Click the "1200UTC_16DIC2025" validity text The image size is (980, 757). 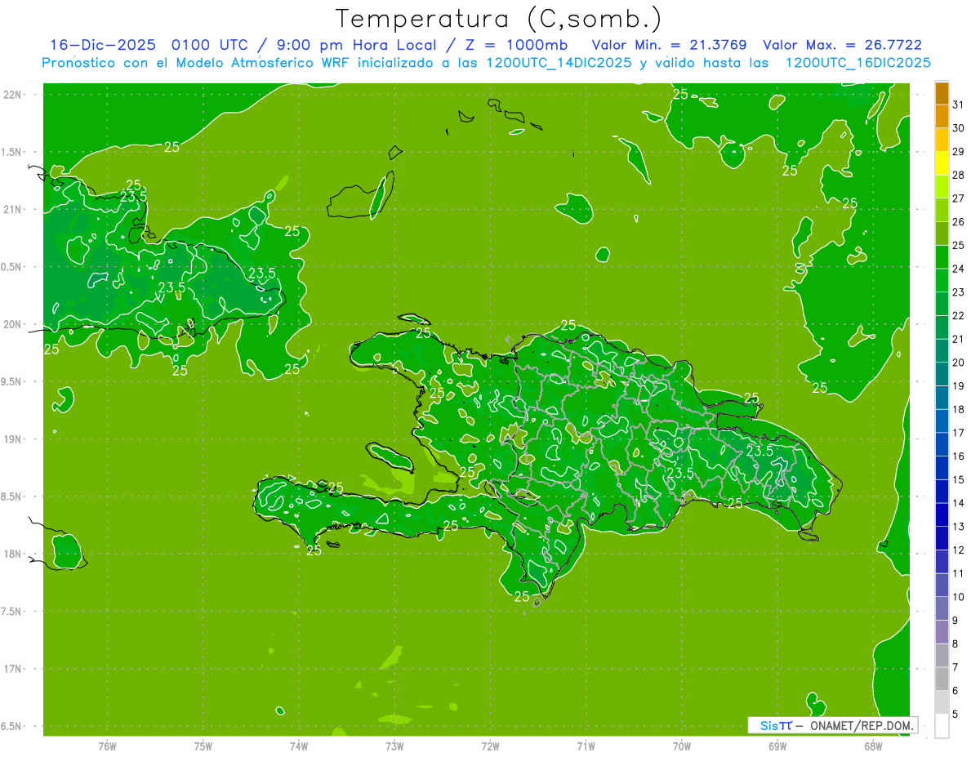857,63
